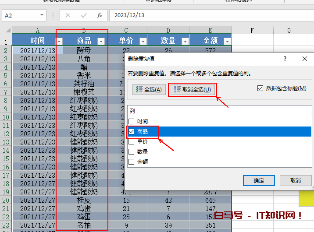The image size is (314, 232).
Task: Click date cell in row 20
Action: [37, 200]
